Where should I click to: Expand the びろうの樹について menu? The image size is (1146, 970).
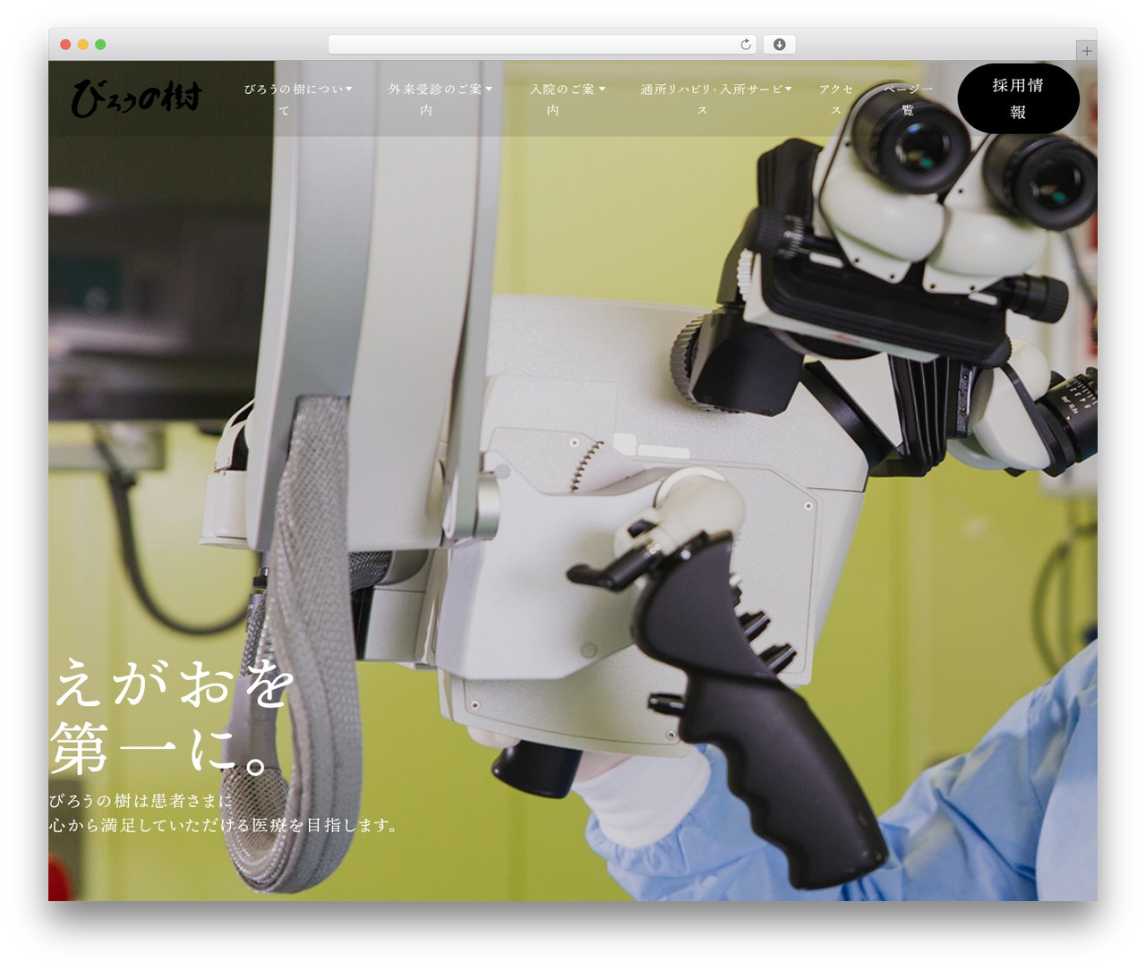point(298,98)
